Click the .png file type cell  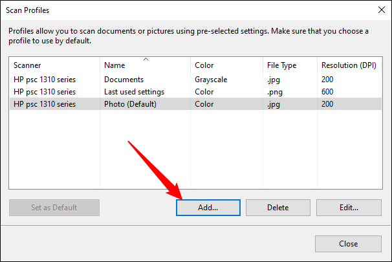(276, 92)
